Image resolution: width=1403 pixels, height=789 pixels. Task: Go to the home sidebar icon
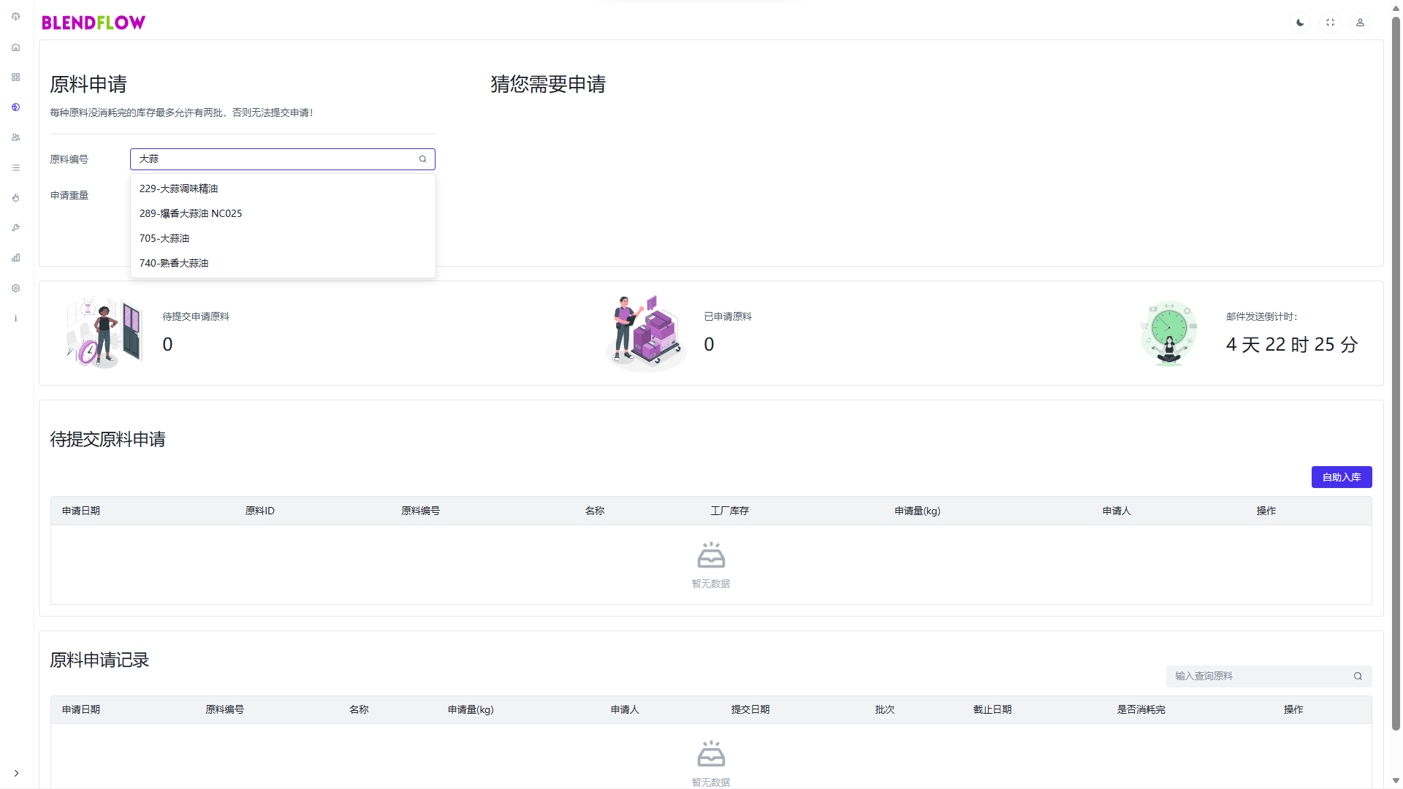click(x=15, y=47)
